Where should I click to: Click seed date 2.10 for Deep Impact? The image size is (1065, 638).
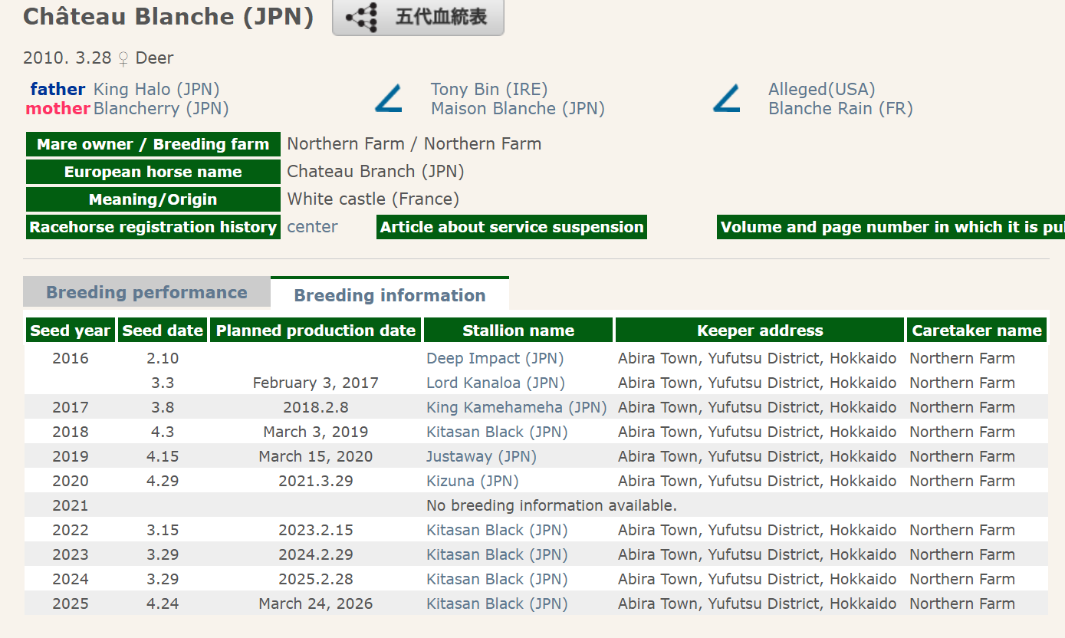pyautogui.click(x=163, y=358)
